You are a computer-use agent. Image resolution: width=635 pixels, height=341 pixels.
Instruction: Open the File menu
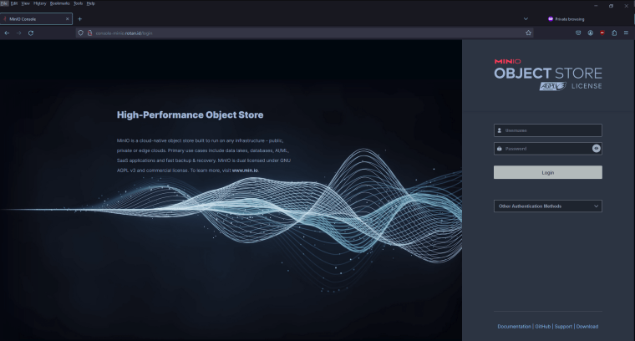[x=3, y=3]
